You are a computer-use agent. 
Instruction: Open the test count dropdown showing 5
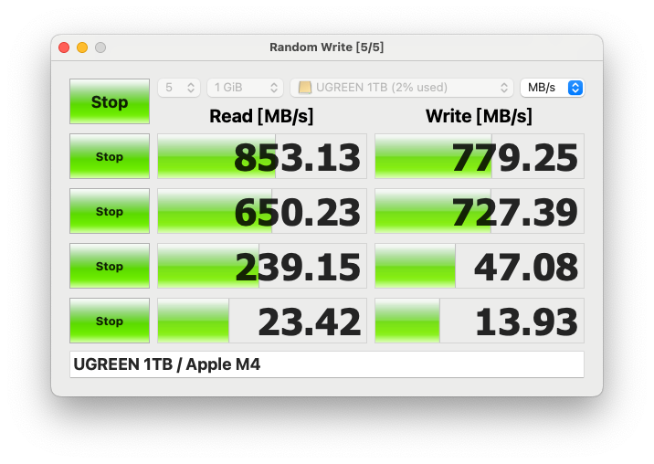coord(179,88)
